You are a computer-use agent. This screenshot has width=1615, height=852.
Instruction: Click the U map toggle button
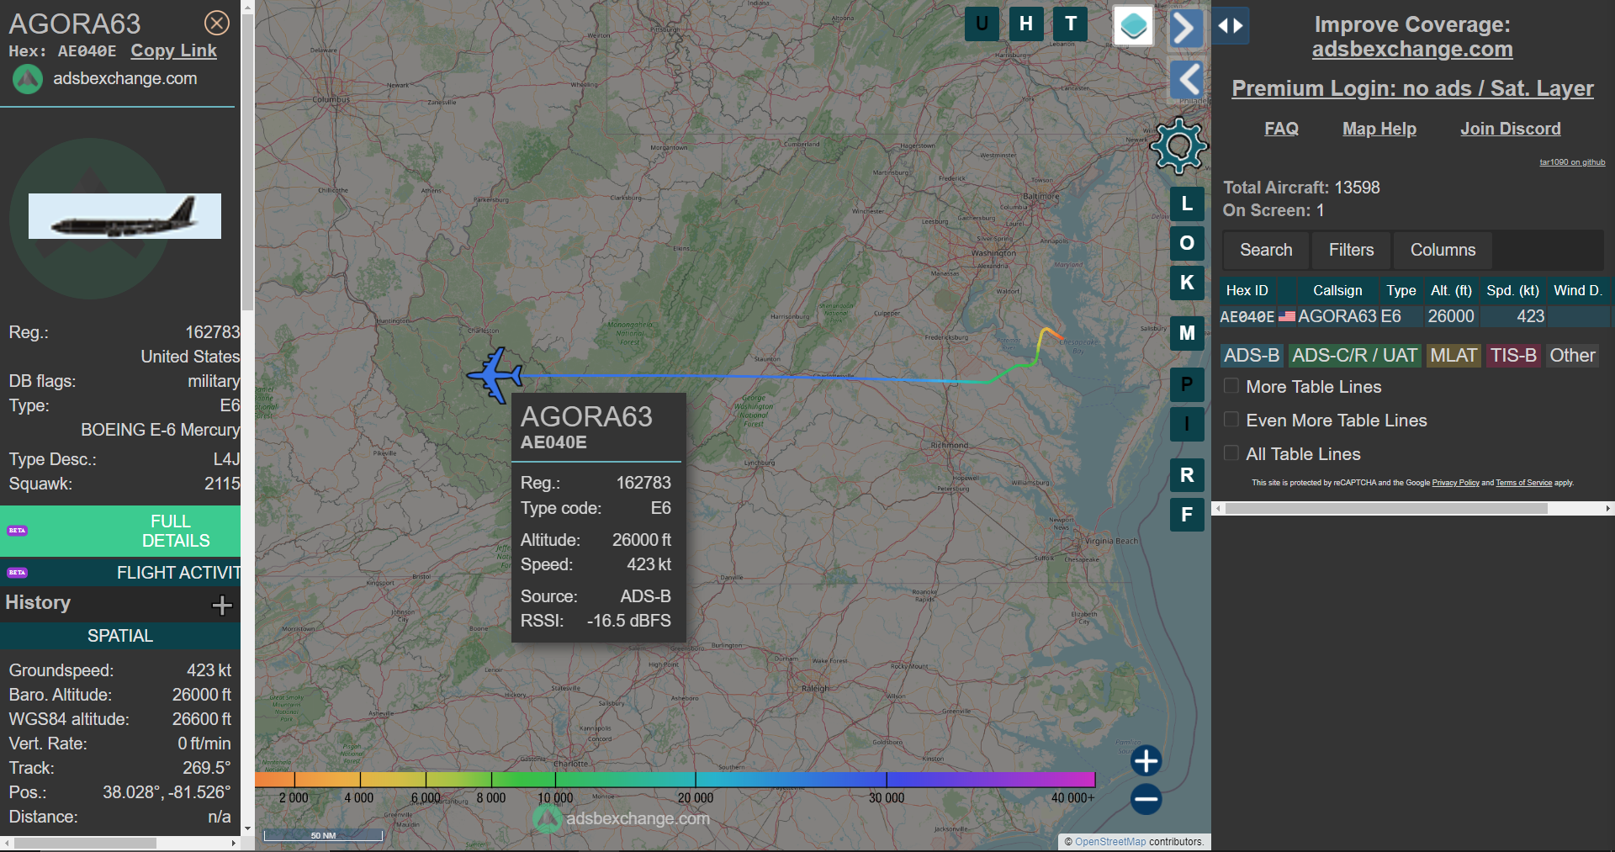[982, 24]
